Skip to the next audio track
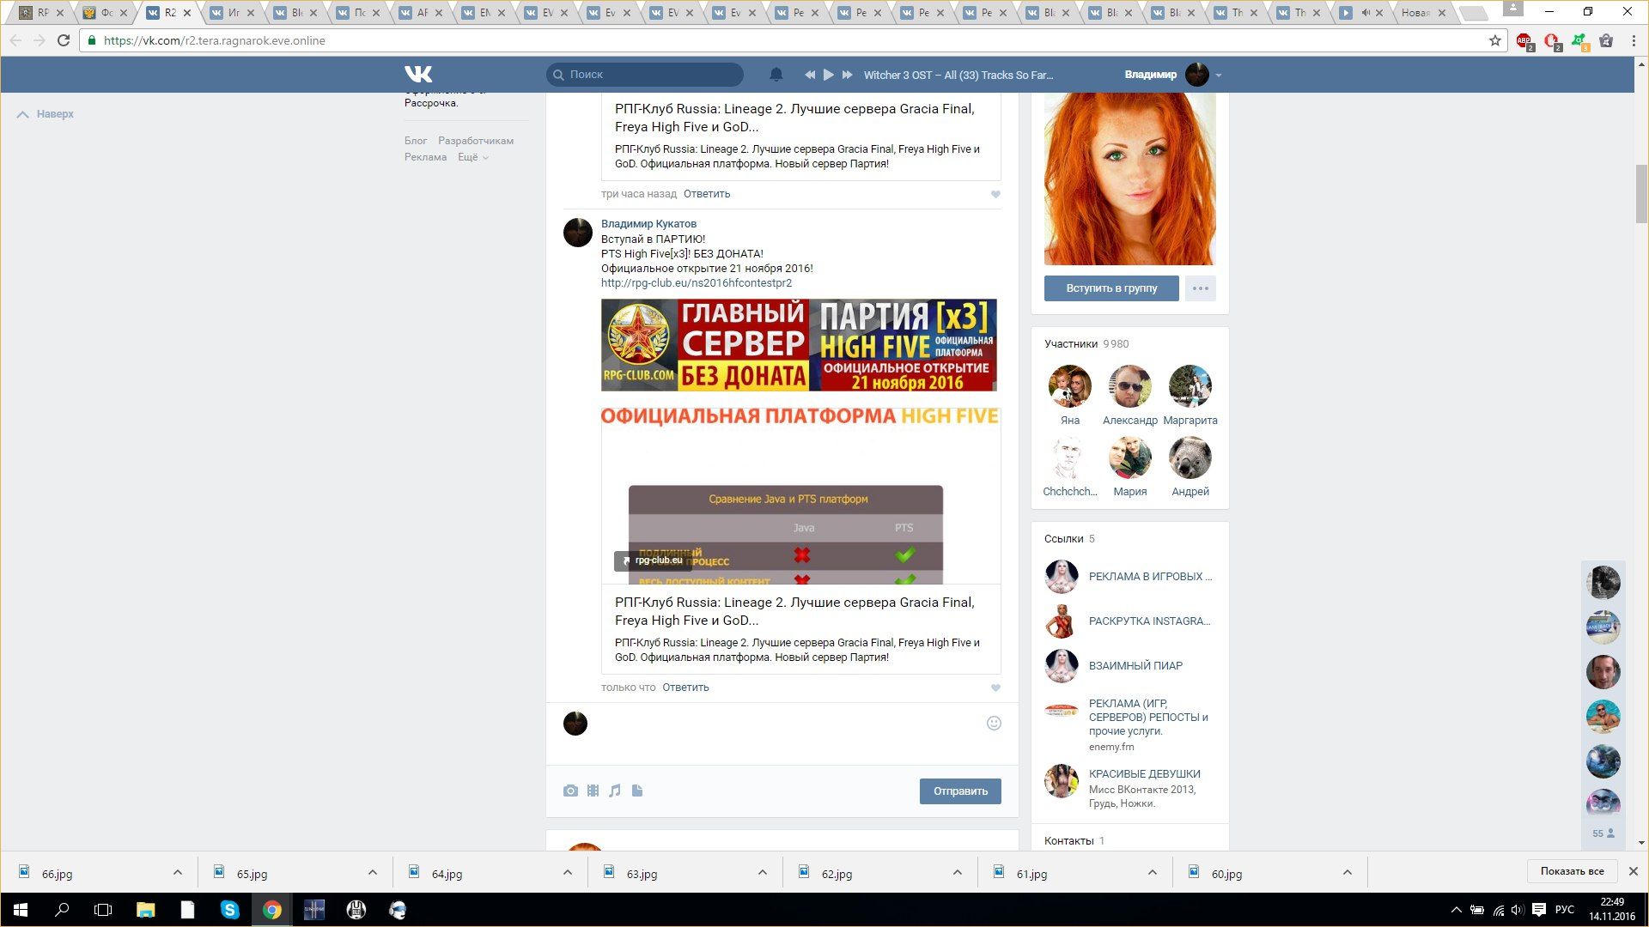The image size is (1649, 927). (847, 75)
